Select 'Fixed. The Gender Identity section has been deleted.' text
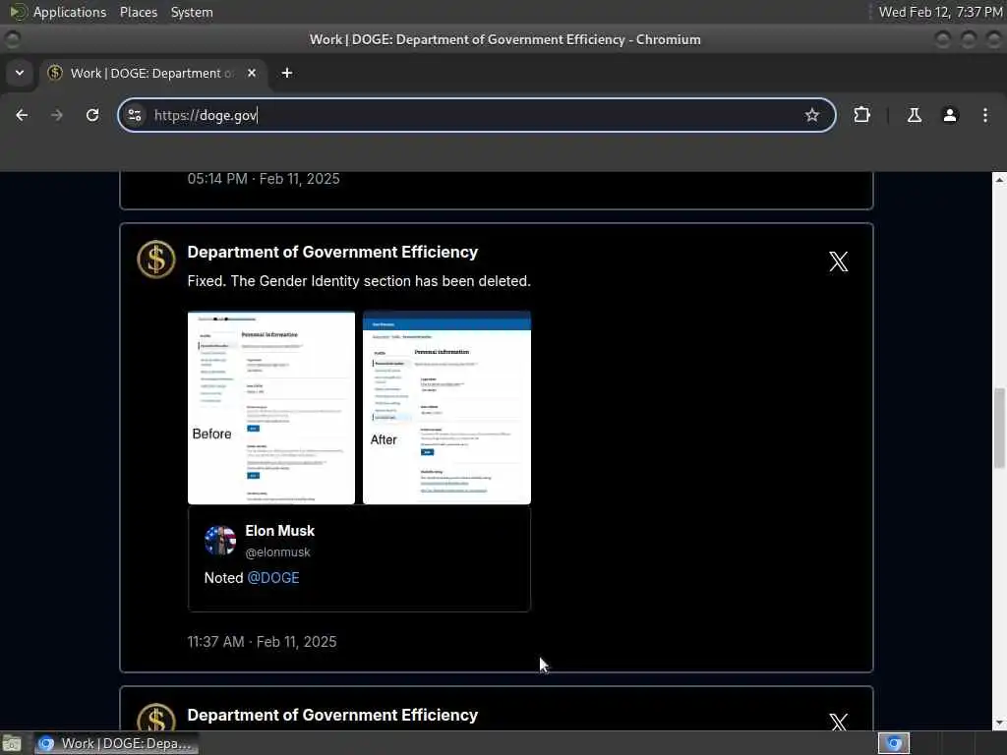 click(359, 281)
